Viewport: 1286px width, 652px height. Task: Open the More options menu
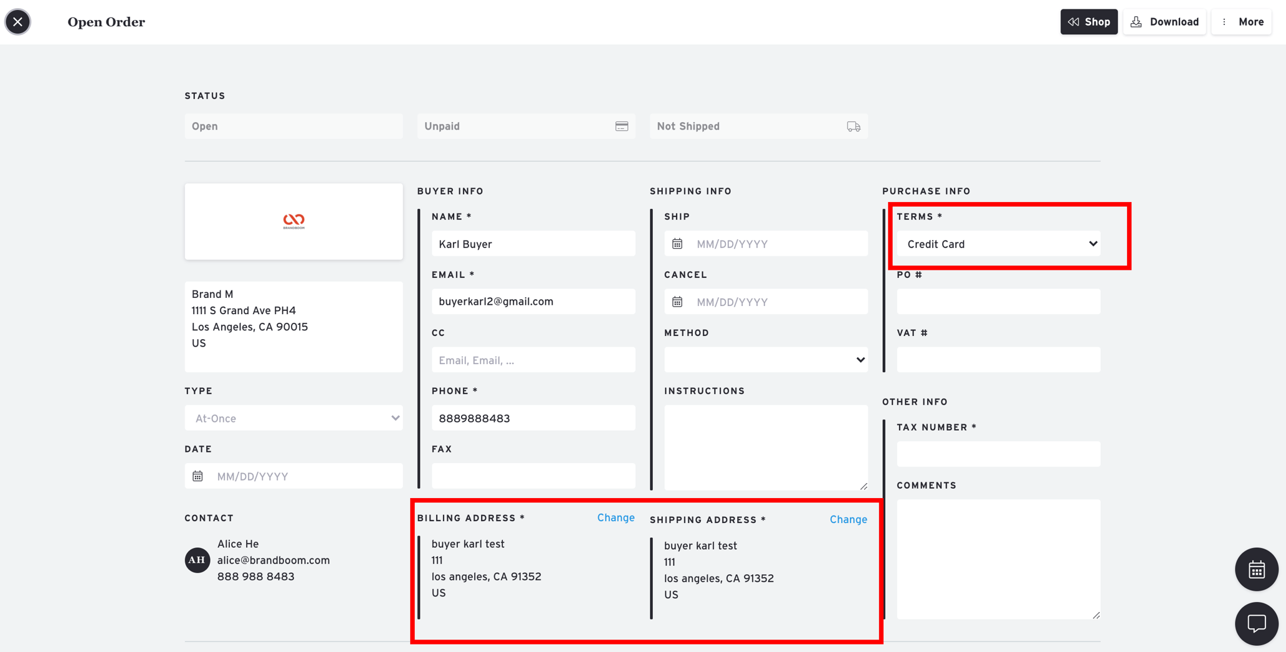coord(1241,21)
